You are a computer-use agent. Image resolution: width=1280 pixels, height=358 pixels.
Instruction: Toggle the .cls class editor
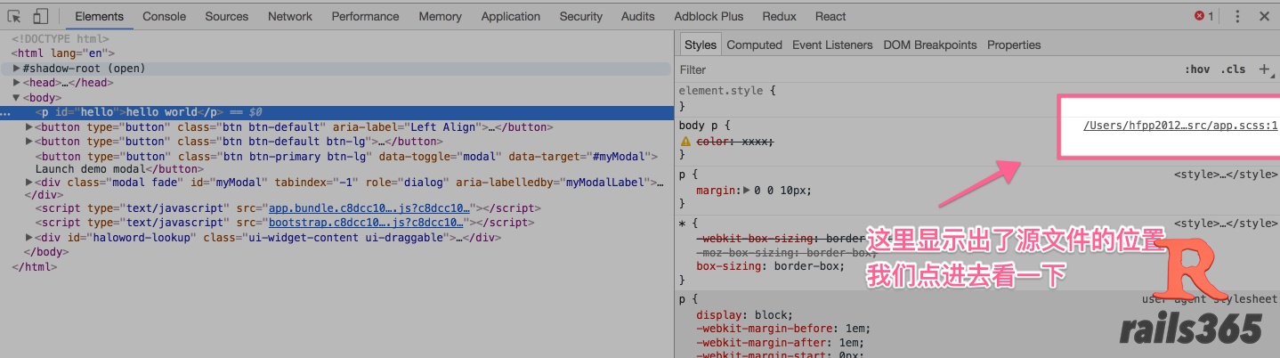tap(1233, 69)
